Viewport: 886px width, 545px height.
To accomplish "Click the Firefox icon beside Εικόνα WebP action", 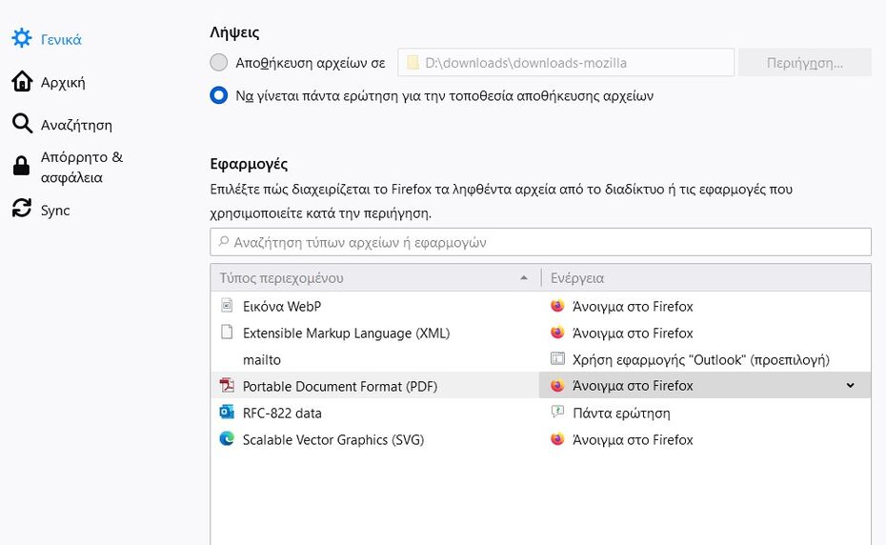I will [557, 307].
